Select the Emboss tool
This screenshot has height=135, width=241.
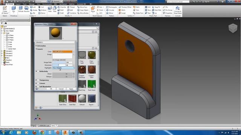42,10
